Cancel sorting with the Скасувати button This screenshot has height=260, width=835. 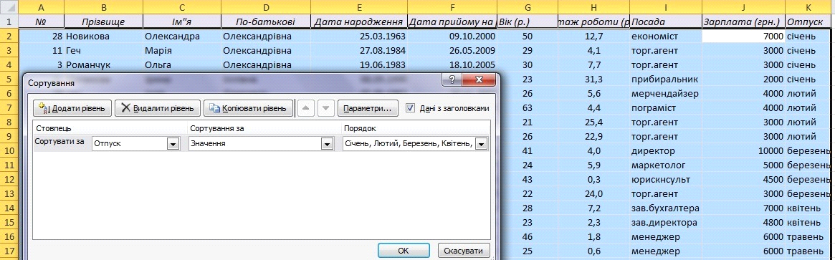(464, 251)
